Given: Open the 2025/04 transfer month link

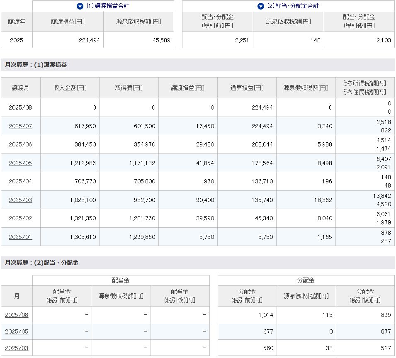Looking at the screenshot, I should (x=20, y=181).
